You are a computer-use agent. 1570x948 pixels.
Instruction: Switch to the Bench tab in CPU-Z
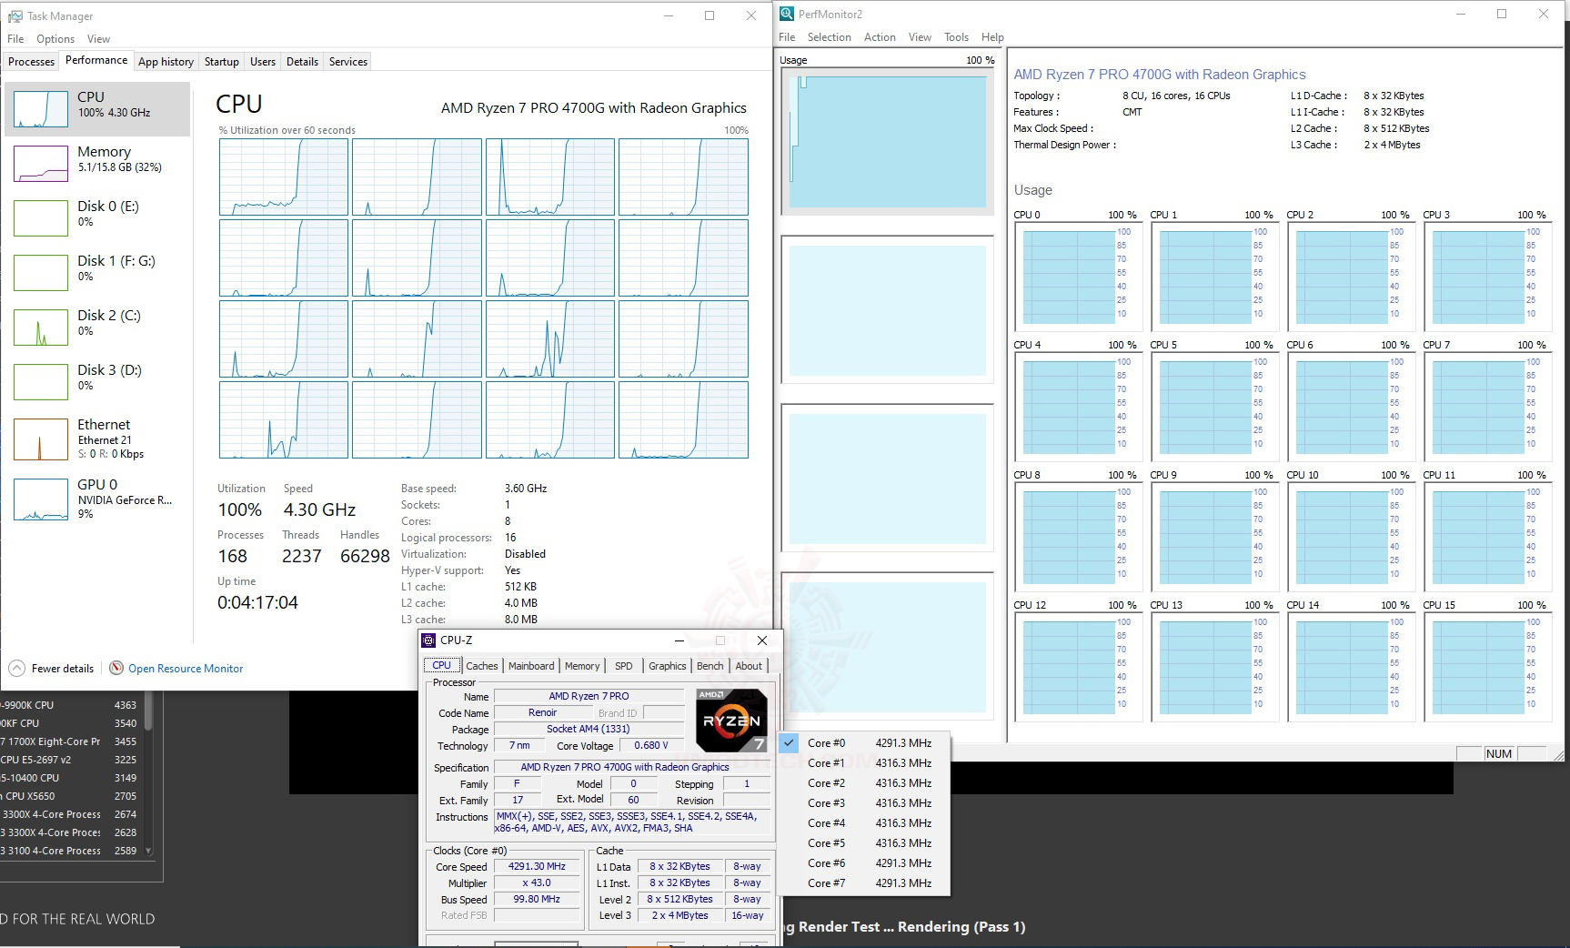pos(710,666)
